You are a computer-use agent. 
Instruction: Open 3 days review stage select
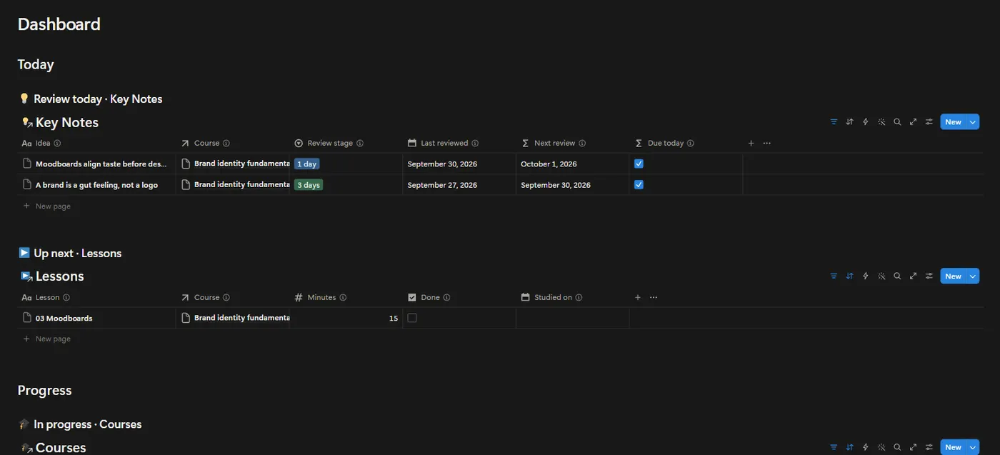[309, 185]
